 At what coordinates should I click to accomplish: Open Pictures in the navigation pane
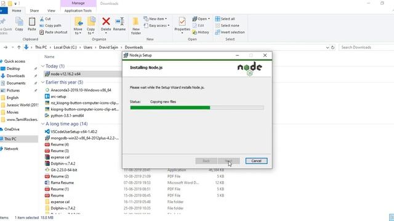tap(13, 90)
